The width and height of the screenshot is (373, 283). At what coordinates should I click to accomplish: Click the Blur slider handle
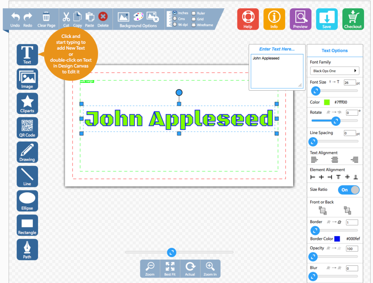point(313,276)
